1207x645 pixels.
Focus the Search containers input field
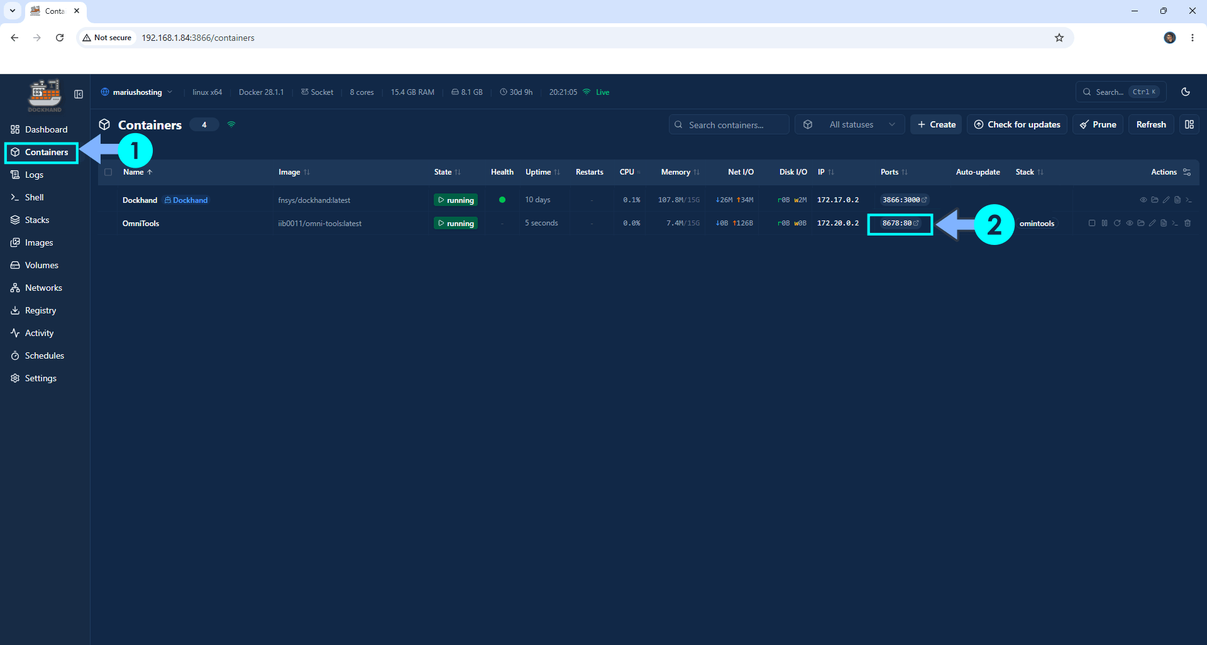pos(729,124)
